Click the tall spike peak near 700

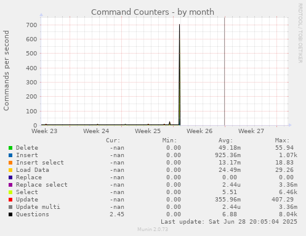(x=180, y=25)
